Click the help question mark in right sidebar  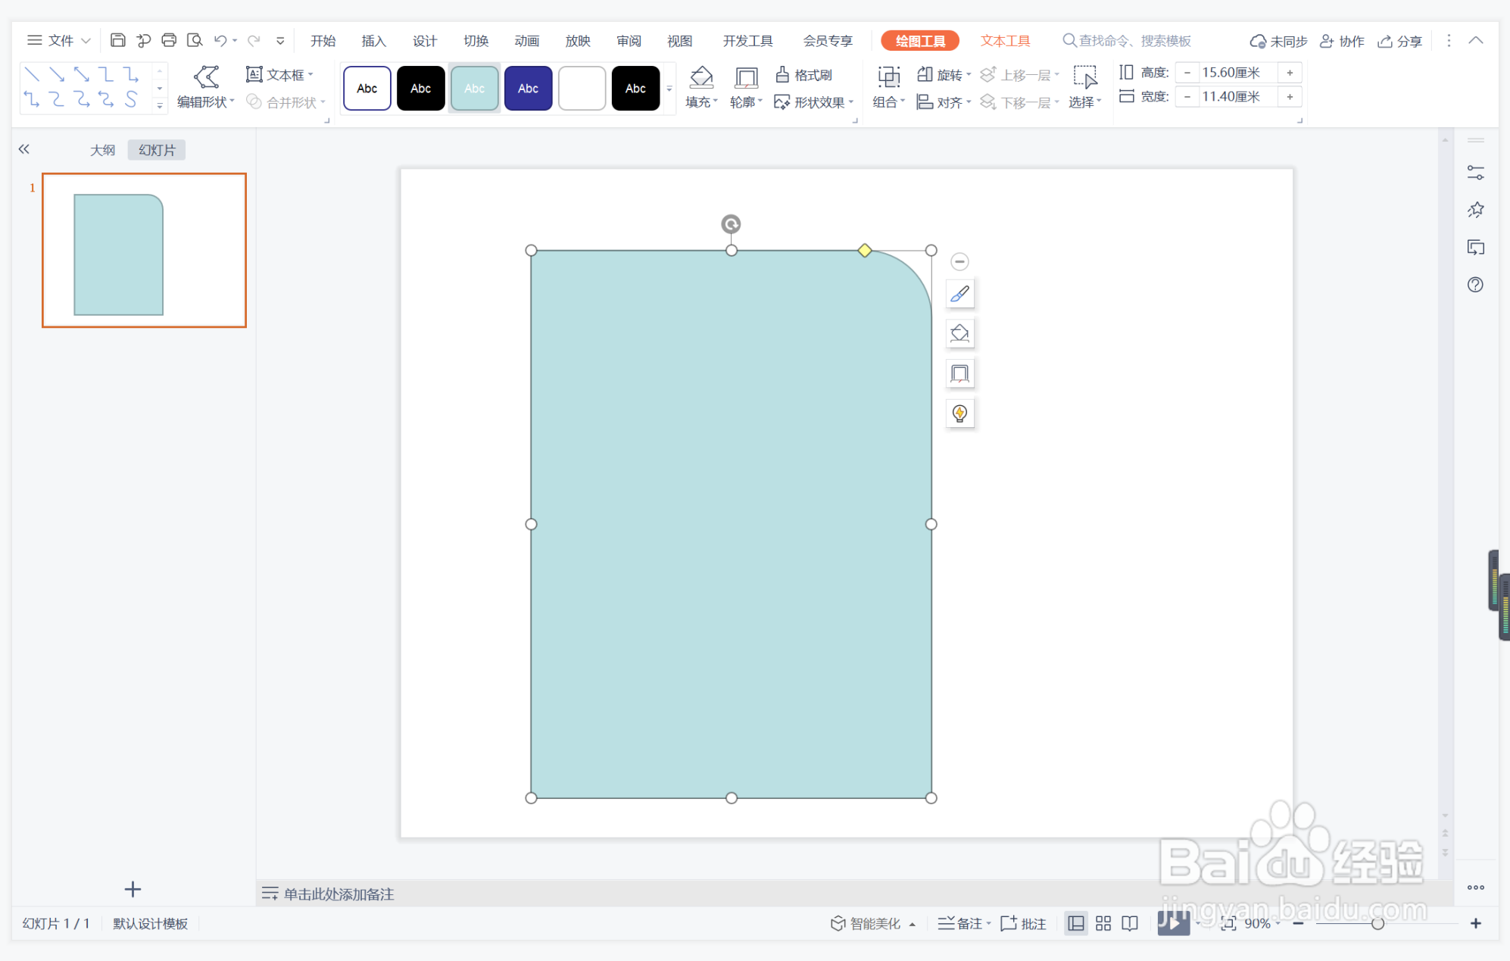pyautogui.click(x=1475, y=285)
